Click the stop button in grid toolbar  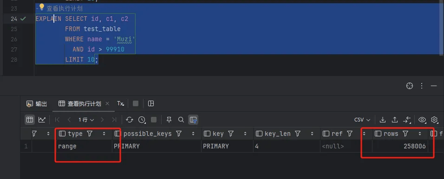(154, 120)
